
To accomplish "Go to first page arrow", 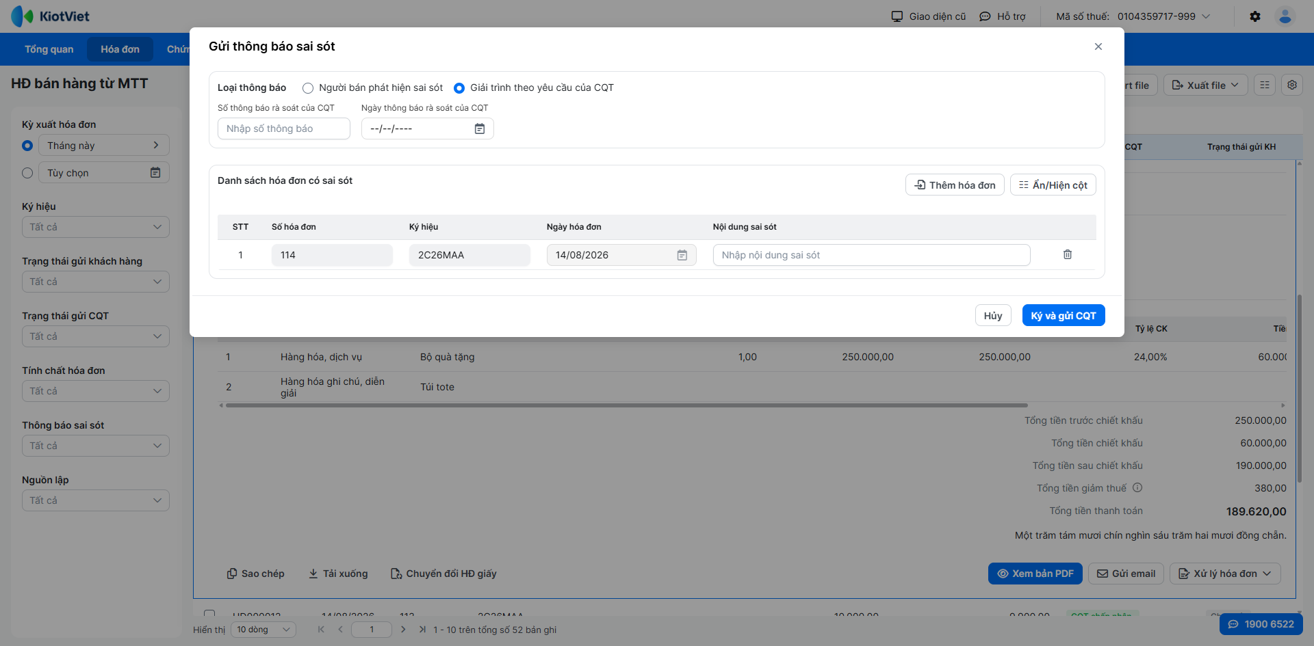I will 321,630.
